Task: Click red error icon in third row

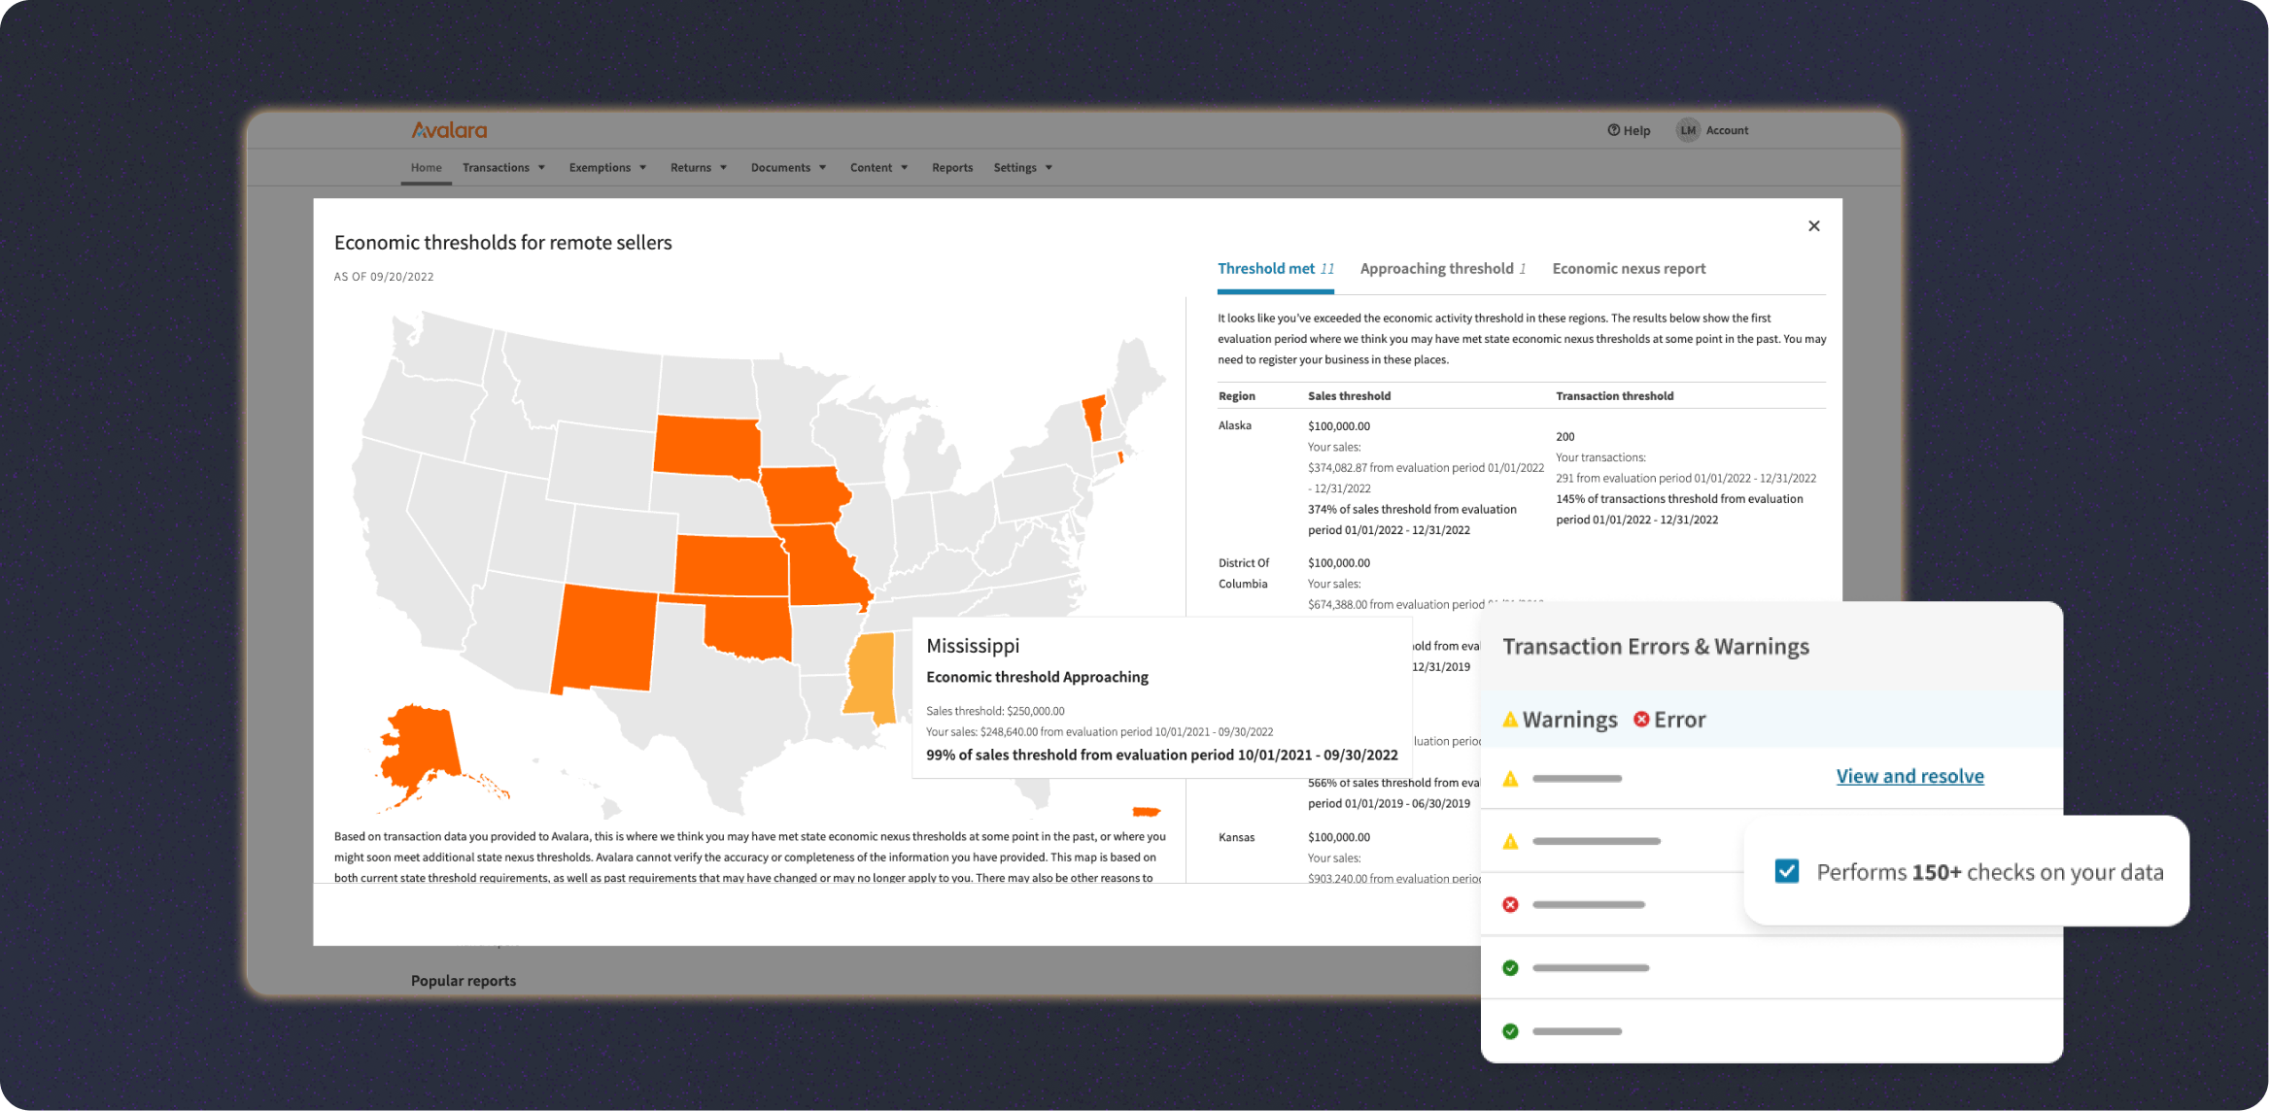Action: point(1510,905)
